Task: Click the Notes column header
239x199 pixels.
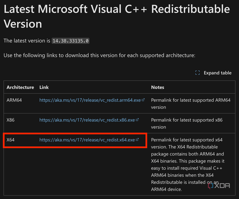Action: [x=158, y=87]
